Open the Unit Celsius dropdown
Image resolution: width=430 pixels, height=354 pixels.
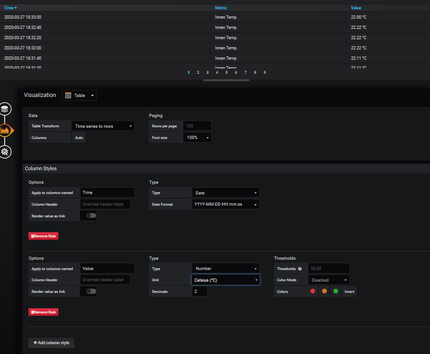(x=226, y=280)
